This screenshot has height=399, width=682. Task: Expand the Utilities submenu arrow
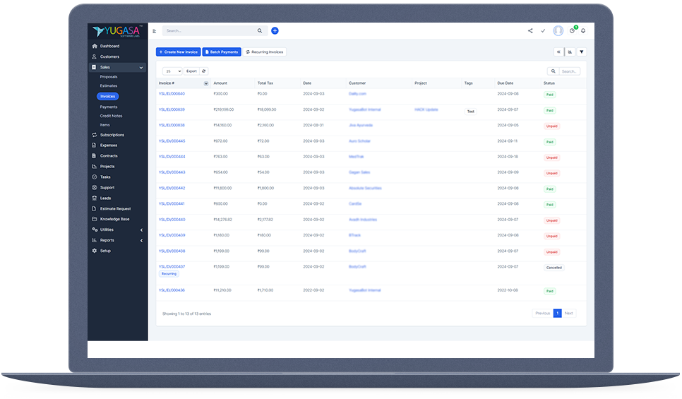pyautogui.click(x=141, y=230)
